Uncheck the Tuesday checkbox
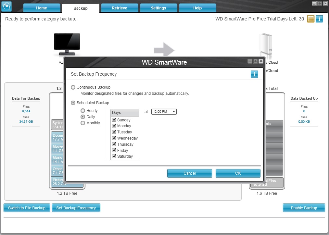 (114, 132)
